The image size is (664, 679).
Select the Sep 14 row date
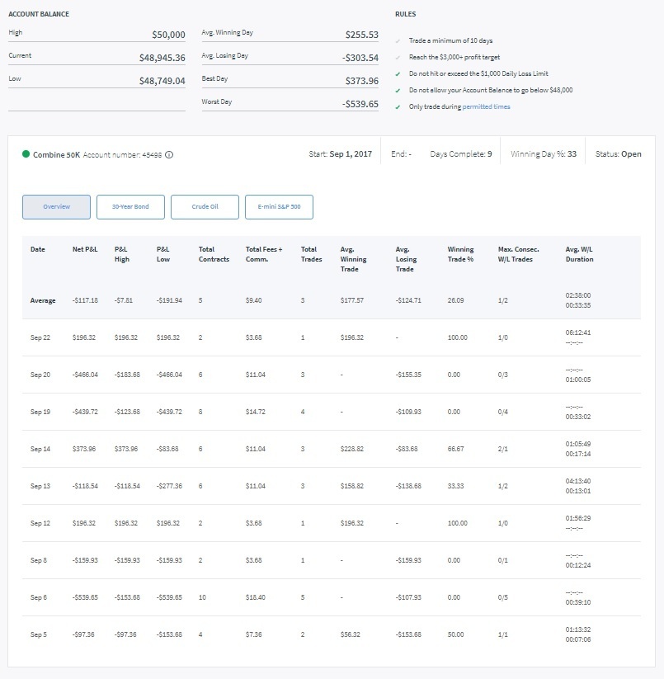[x=40, y=449]
